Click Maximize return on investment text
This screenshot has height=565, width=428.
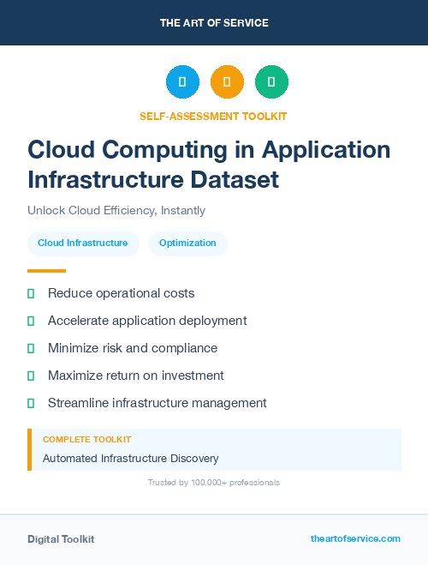point(136,376)
